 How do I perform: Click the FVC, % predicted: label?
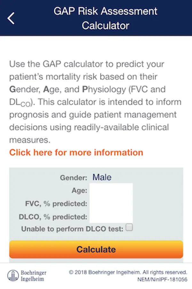pyautogui.click(x=56, y=204)
